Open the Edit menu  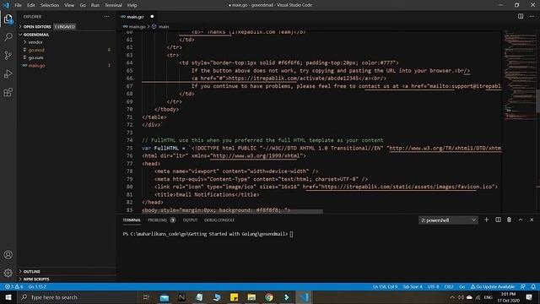[31, 5]
